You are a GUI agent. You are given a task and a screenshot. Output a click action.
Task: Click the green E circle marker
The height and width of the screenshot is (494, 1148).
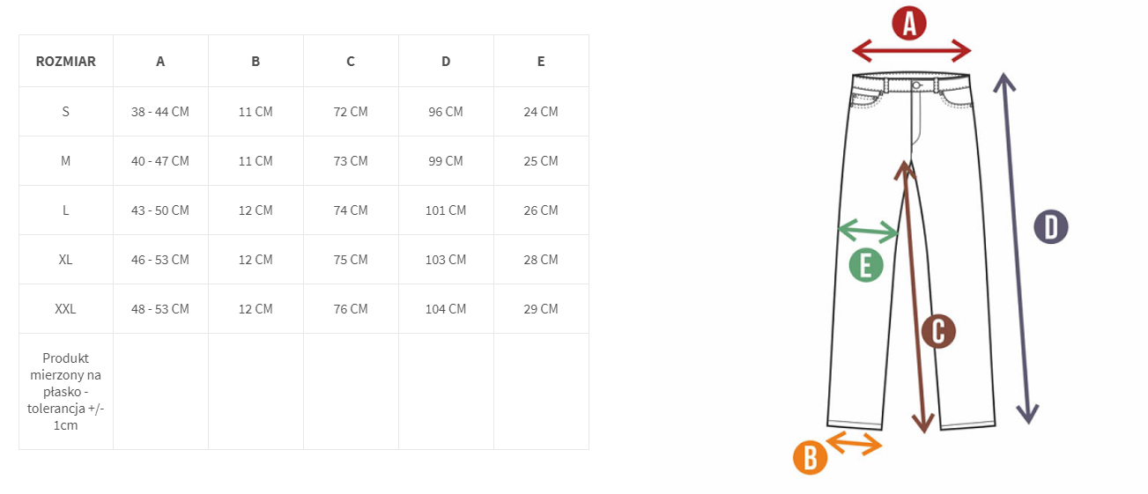click(866, 264)
